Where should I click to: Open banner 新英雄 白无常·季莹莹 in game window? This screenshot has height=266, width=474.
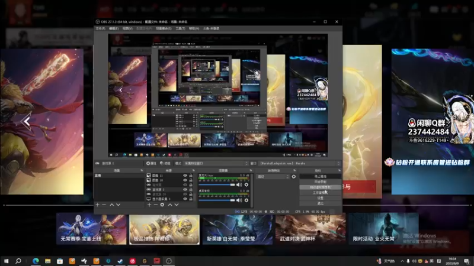238,229
